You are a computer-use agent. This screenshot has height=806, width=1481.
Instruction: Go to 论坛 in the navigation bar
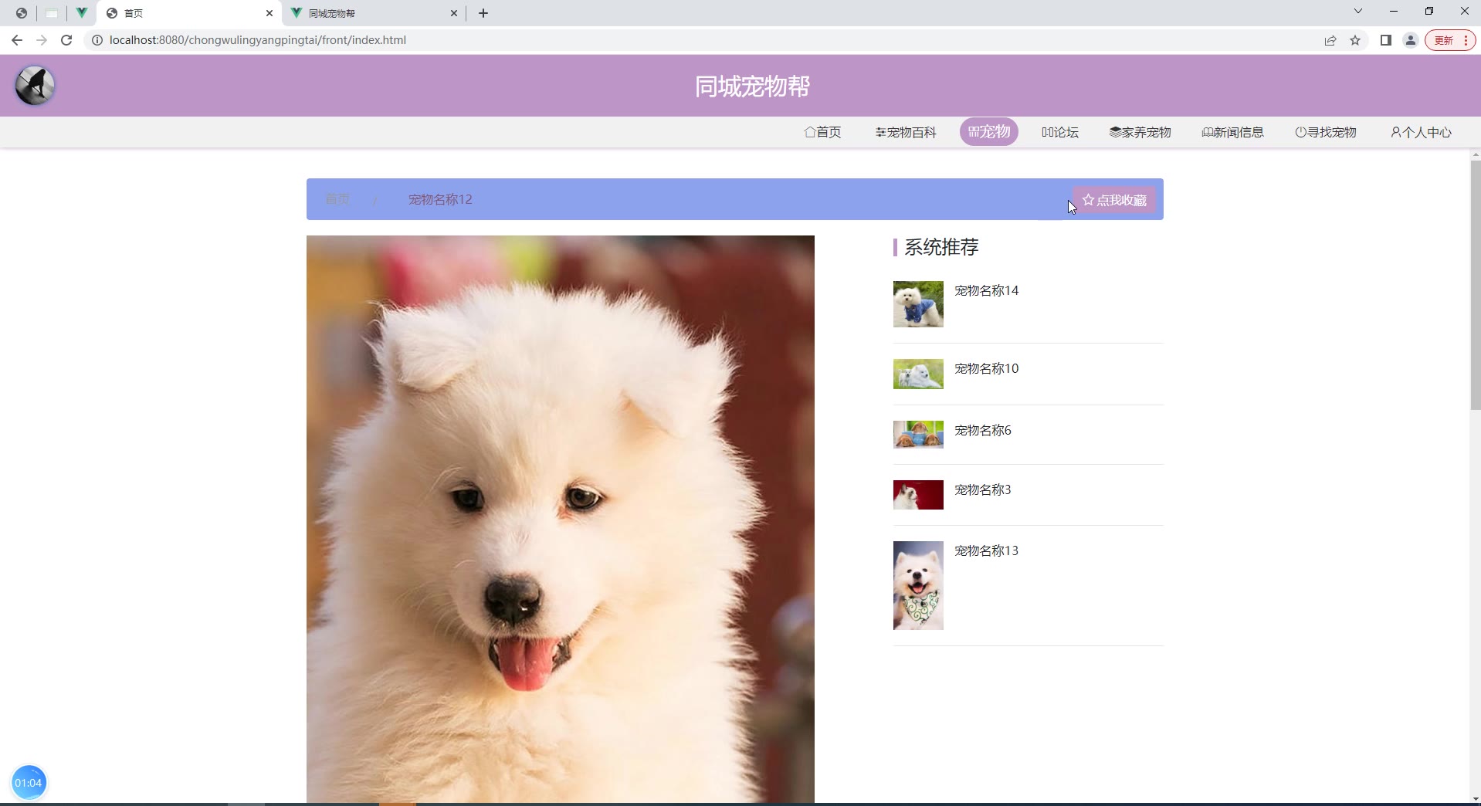click(x=1059, y=132)
